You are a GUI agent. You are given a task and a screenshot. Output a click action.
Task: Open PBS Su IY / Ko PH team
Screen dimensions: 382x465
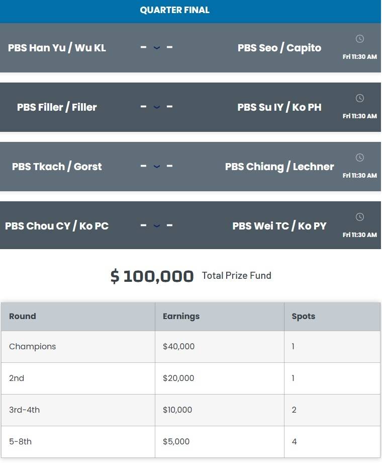tap(279, 108)
